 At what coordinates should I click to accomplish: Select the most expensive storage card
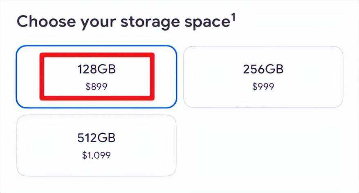pyautogui.click(x=96, y=146)
